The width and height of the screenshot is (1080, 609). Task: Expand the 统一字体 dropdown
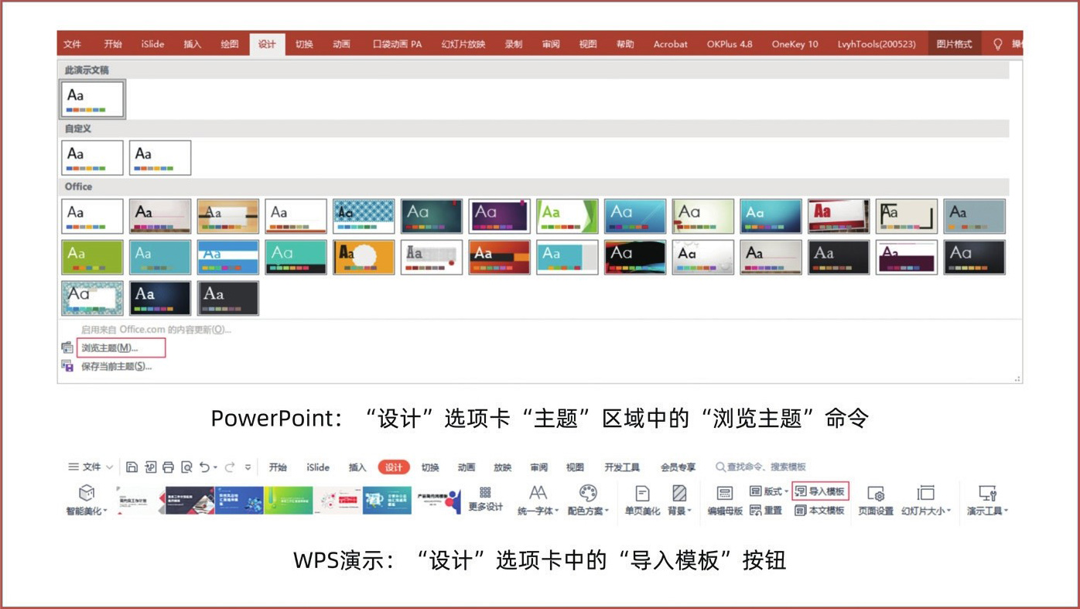pyautogui.click(x=557, y=511)
